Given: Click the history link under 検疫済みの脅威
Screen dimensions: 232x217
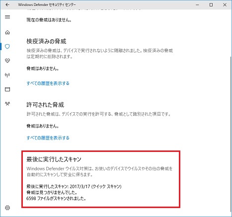Looking at the screenshot, I should [48, 83].
